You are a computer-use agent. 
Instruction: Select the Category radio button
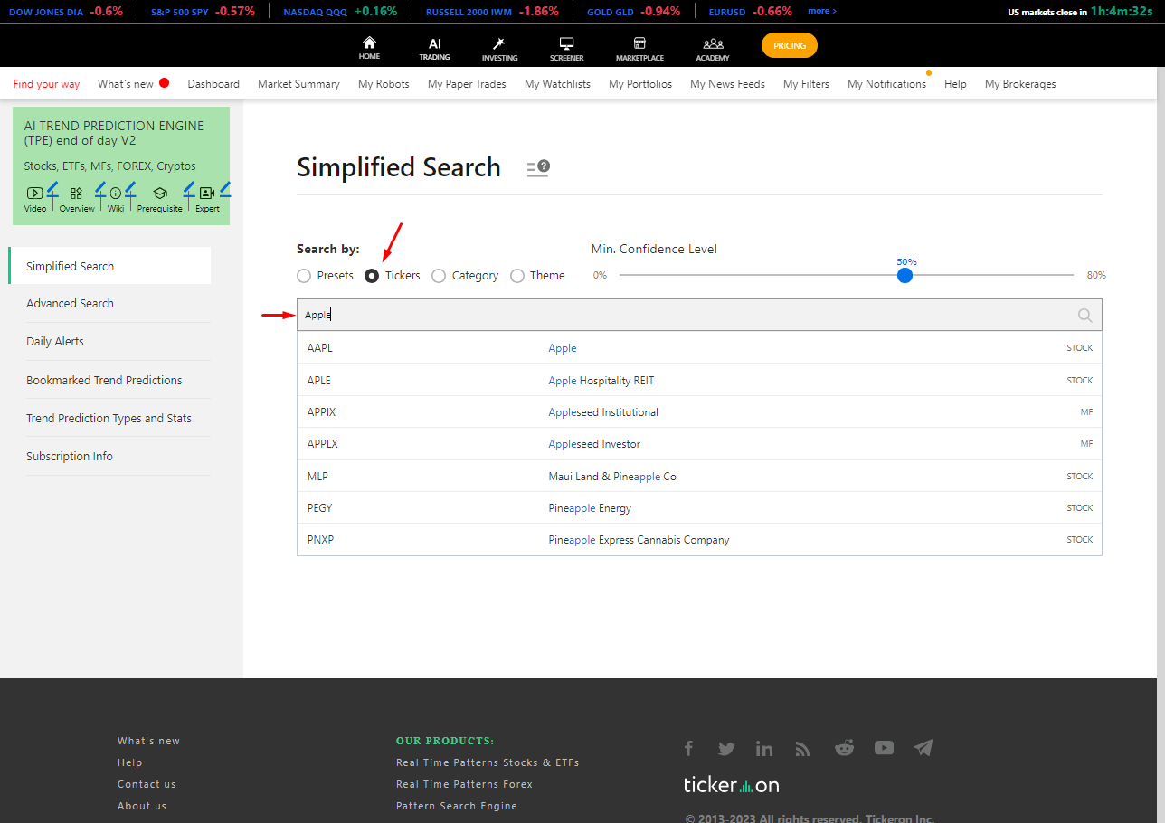coord(439,276)
